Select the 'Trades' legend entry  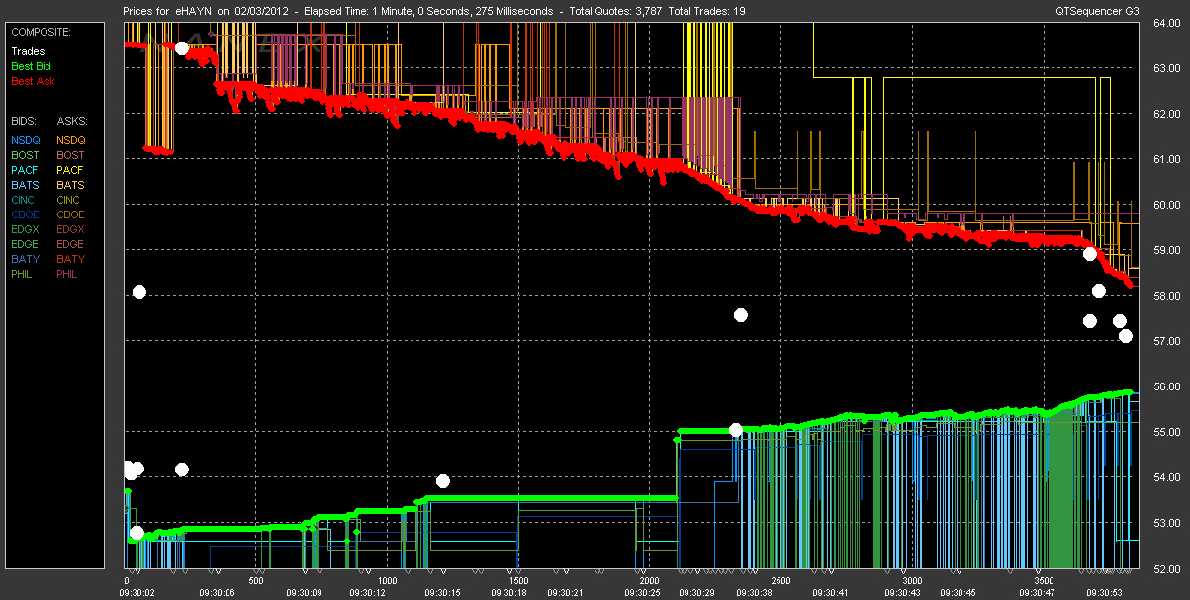[27, 51]
